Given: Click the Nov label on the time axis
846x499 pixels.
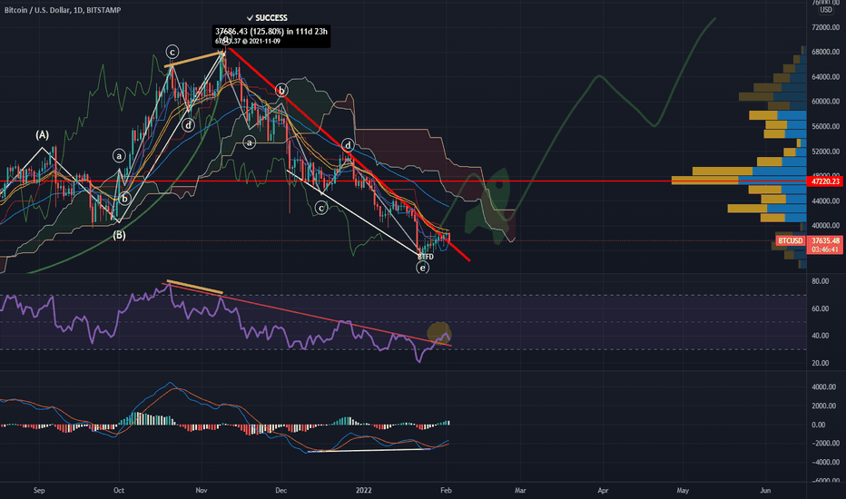Looking at the screenshot, I should [x=202, y=490].
